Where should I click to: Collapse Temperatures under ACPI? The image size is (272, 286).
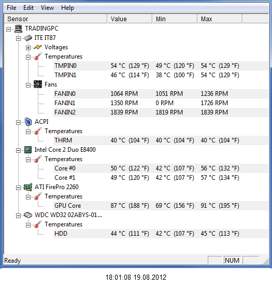[x=28, y=132]
